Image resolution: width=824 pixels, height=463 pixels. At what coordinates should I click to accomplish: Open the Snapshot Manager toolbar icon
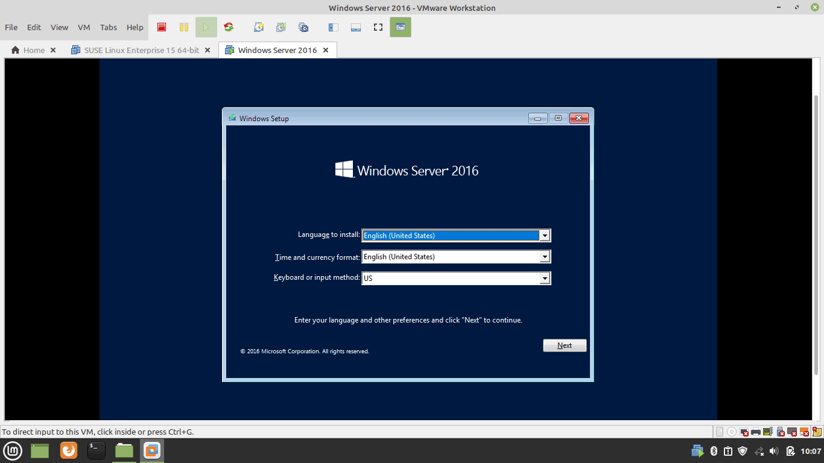tap(303, 27)
